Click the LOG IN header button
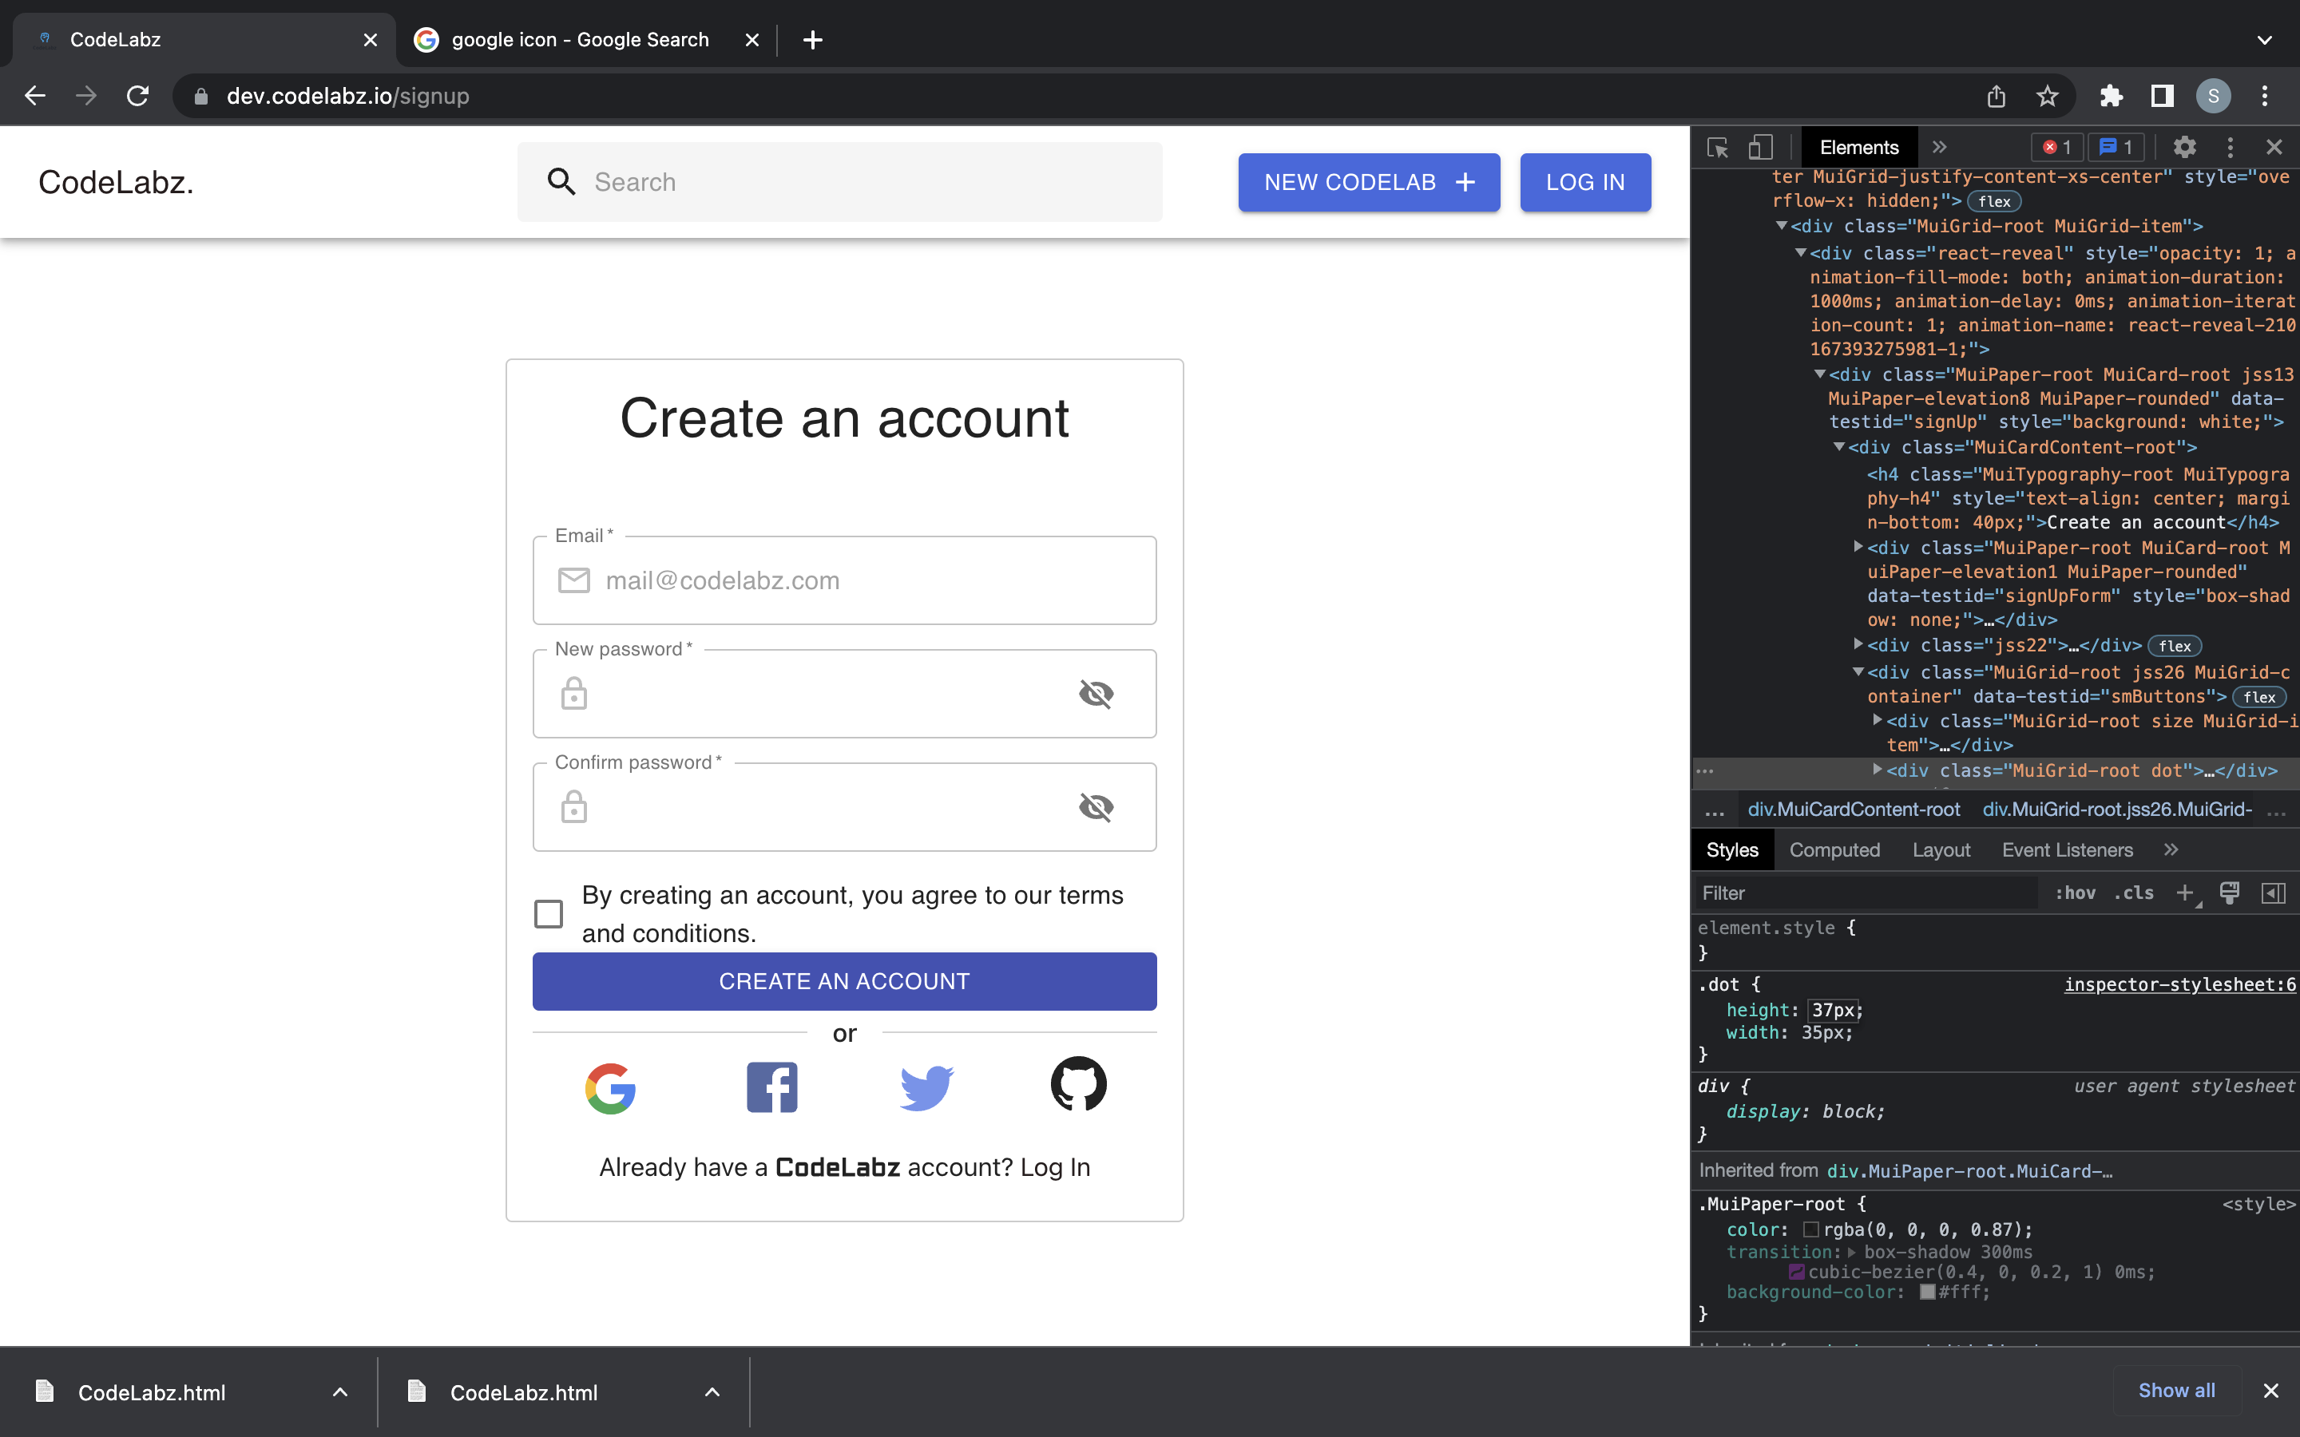The height and width of the screenshot is (1437, 2300). 1585,183
